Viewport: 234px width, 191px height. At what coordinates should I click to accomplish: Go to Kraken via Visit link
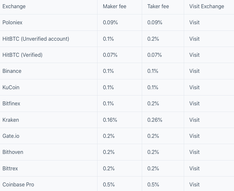(x=194, y=120)
